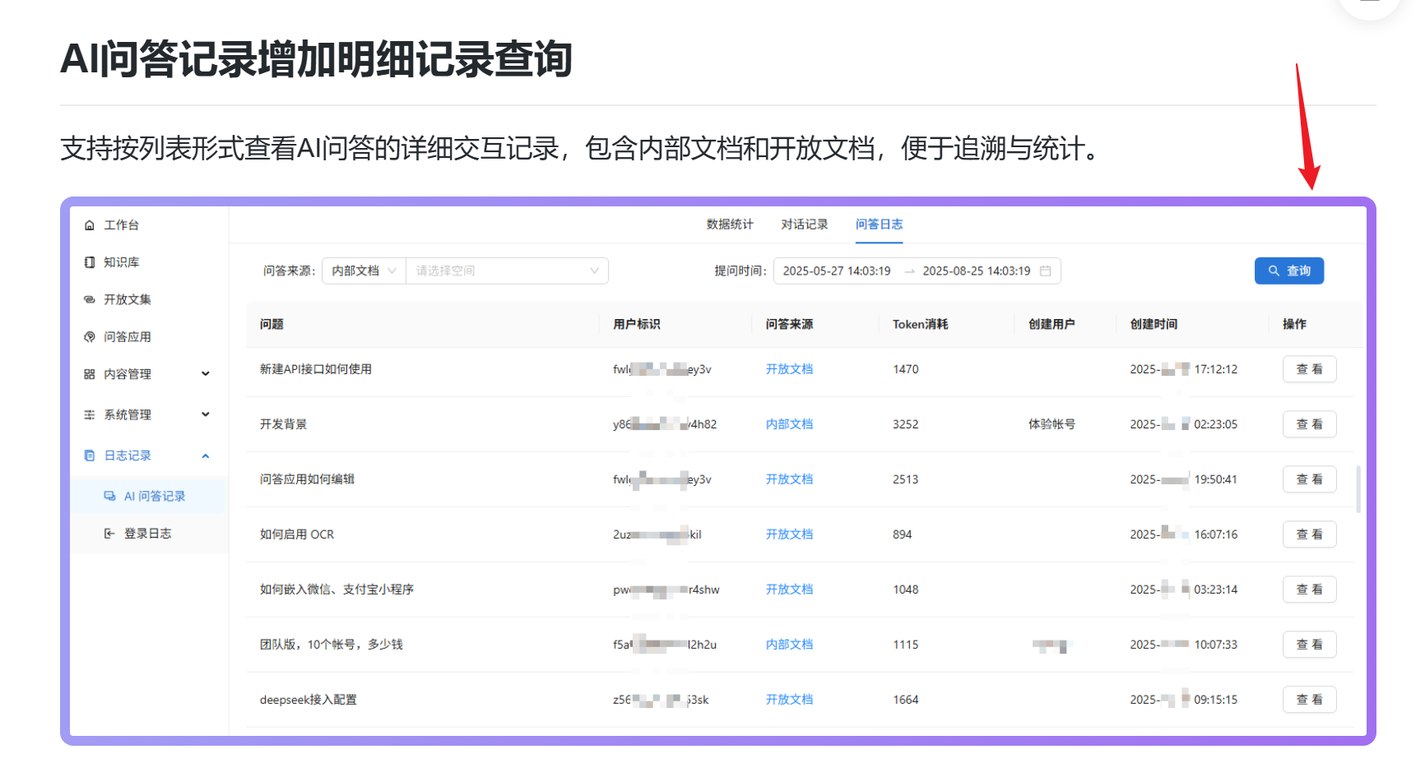Collapse the 日志记录 menu chevron
This screenshot has height=777, width=1425.
206,456
